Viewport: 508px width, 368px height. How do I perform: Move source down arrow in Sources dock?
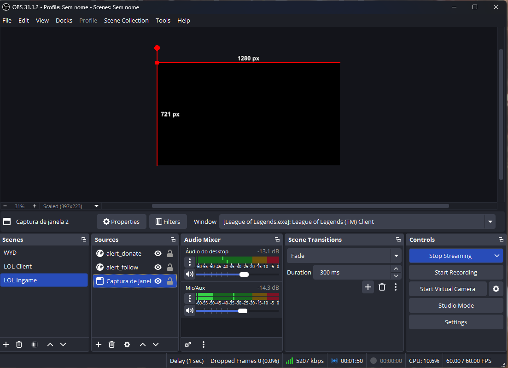[x=156, y=345]
